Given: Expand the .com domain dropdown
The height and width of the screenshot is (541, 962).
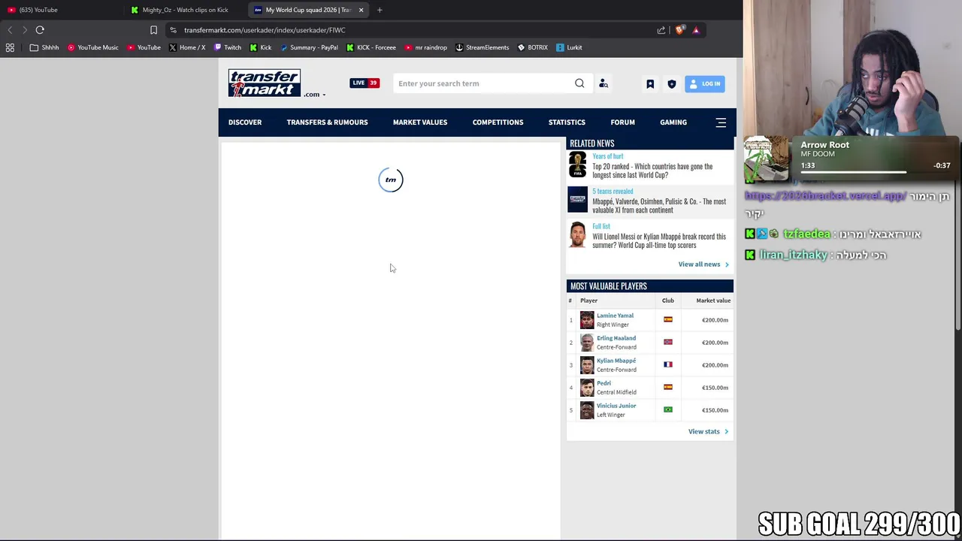Looking at the screenshot, I should pyautogui.click(x=316, y=95).
